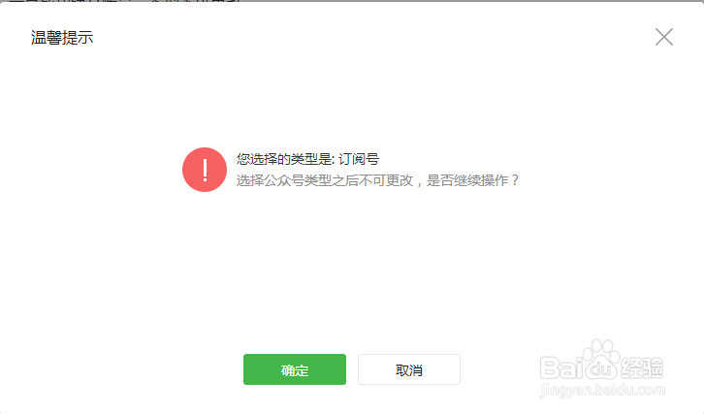704x414 pixels.
Task: Click the jingyan.baidu.com watermark text
Action: [602, 390]
